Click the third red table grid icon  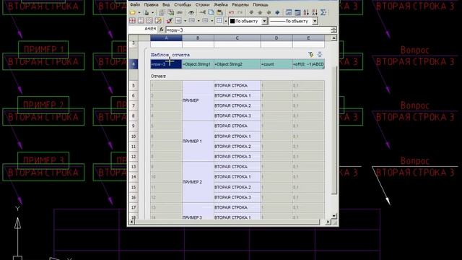(149, 21)
